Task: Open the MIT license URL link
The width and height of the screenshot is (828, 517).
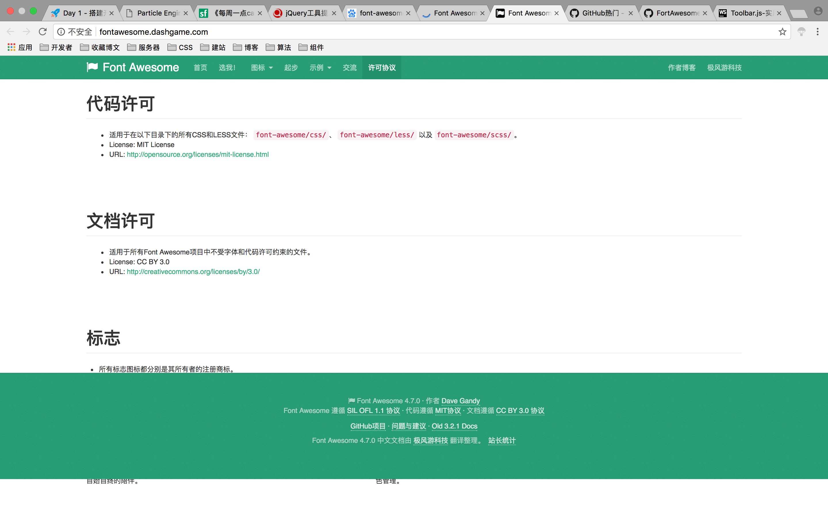Action: 198,155
